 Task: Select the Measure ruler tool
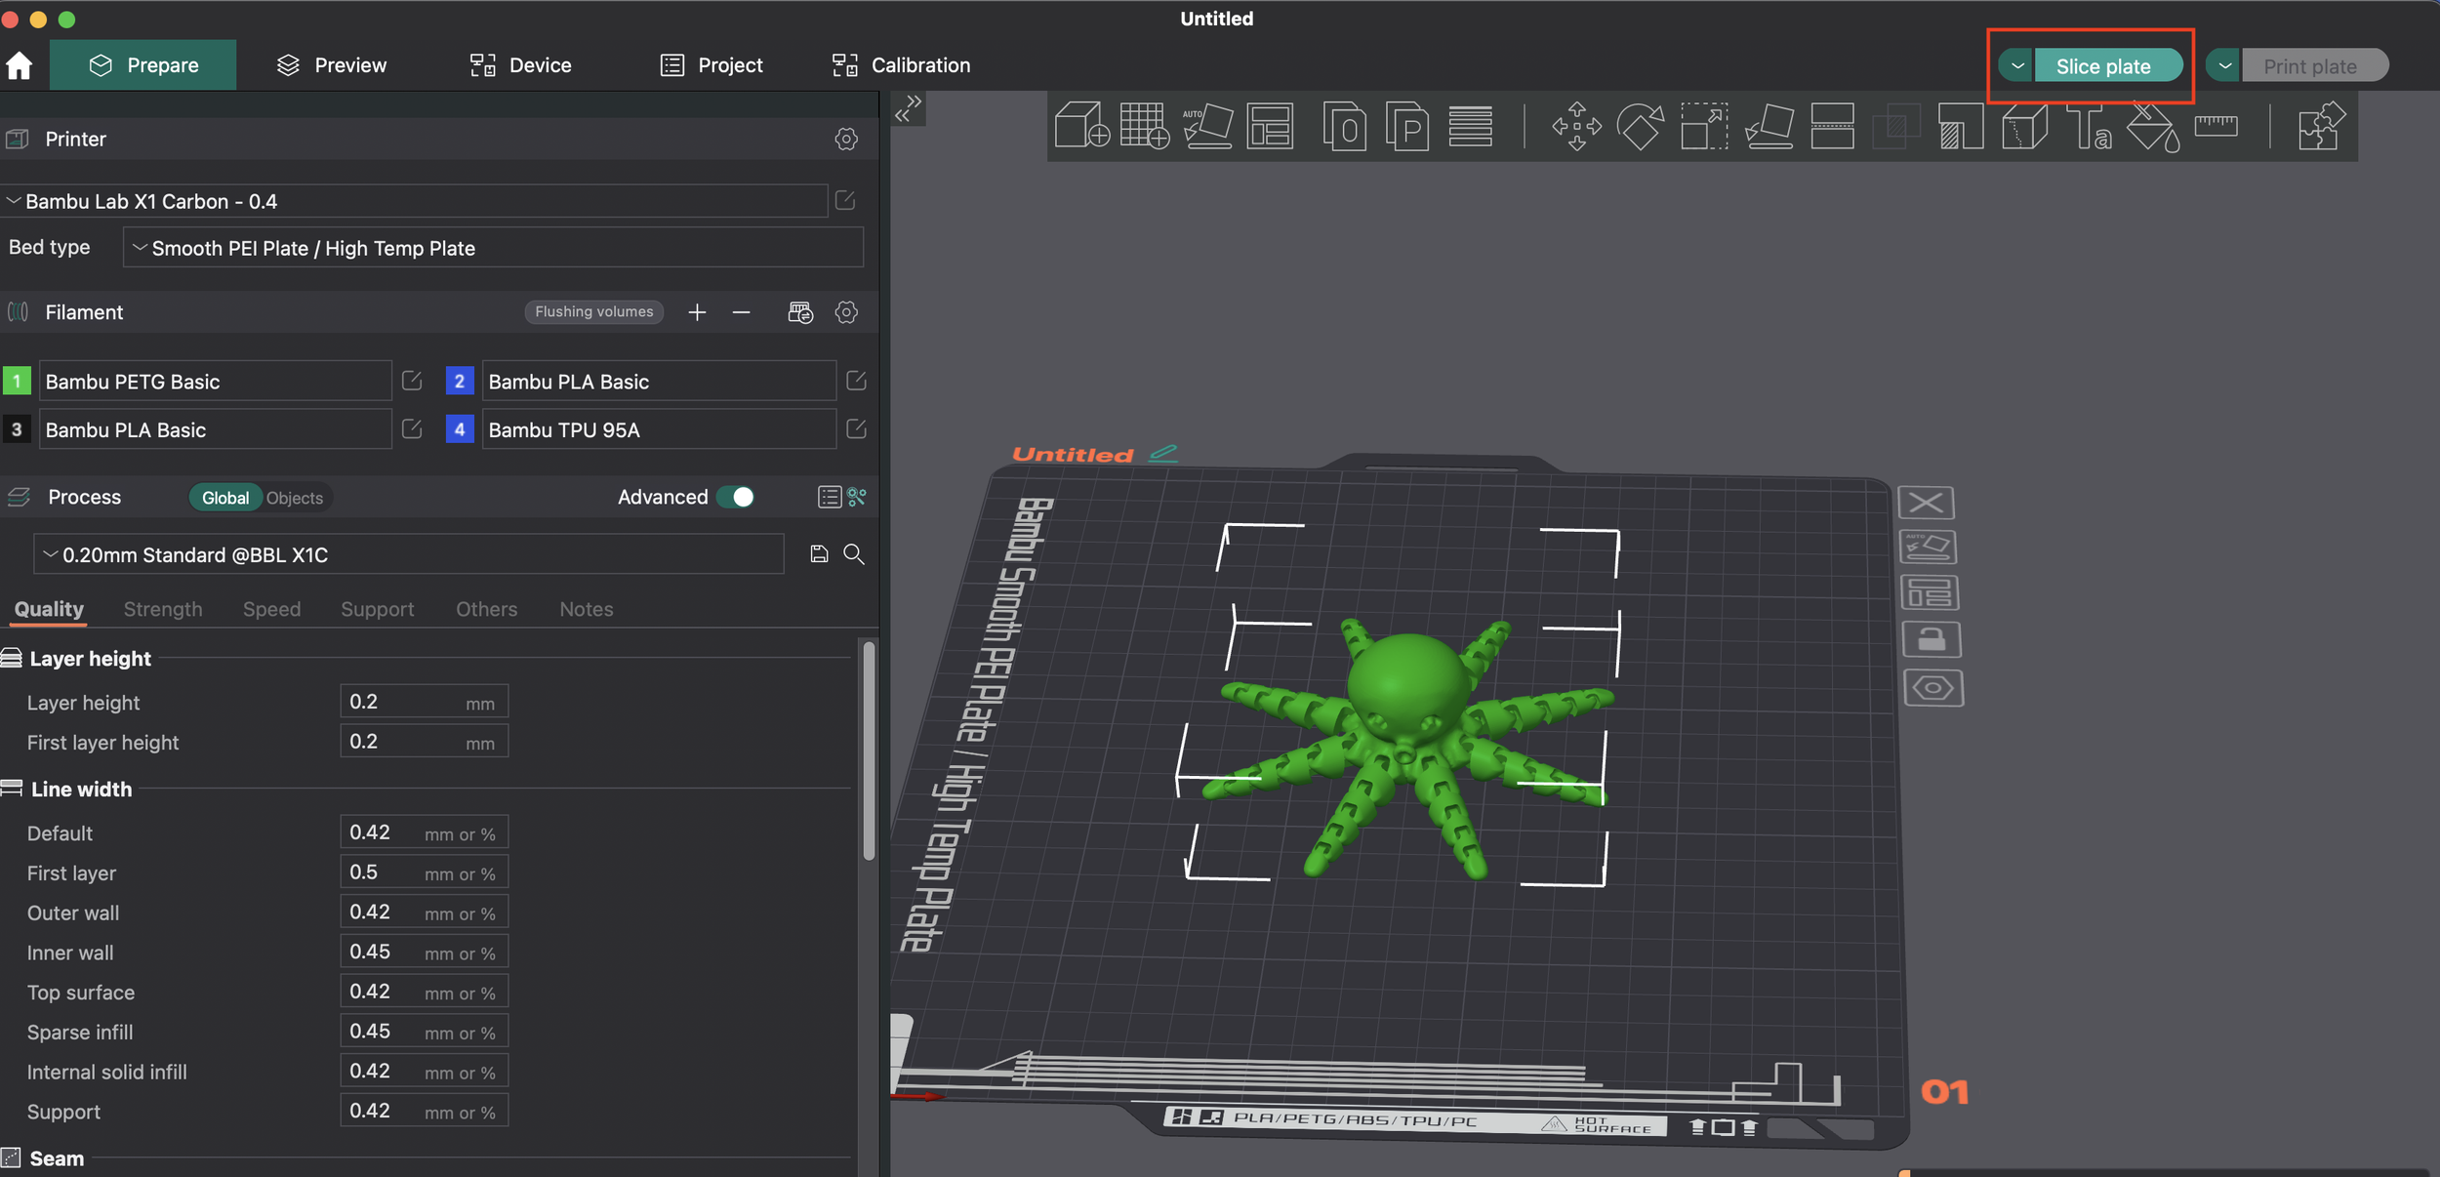[2216, 125]
